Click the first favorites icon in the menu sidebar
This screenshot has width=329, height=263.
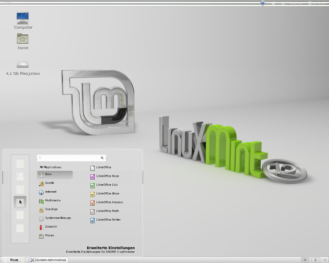pos(20,164)
